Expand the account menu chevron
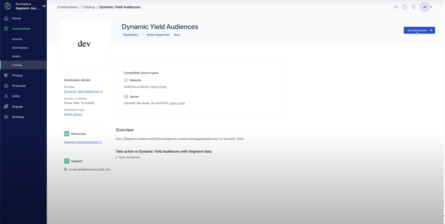 click(x=431, y=7)
